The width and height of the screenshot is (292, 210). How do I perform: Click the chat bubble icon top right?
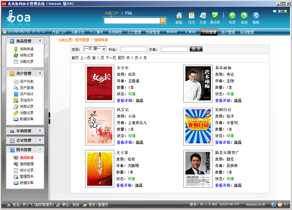[x=274, y=11]
